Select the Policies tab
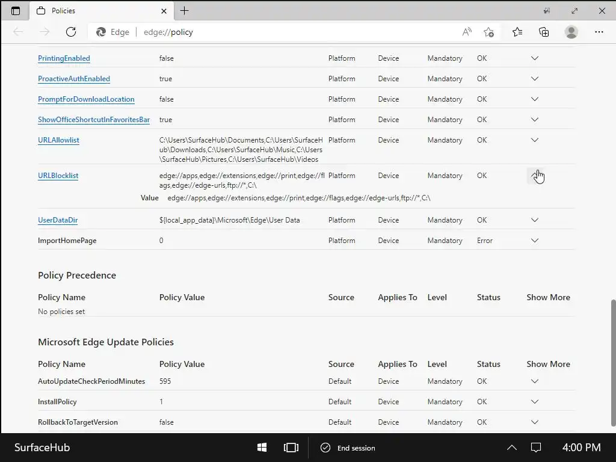This screenshot has height=462, width=616. coord(101,11)
